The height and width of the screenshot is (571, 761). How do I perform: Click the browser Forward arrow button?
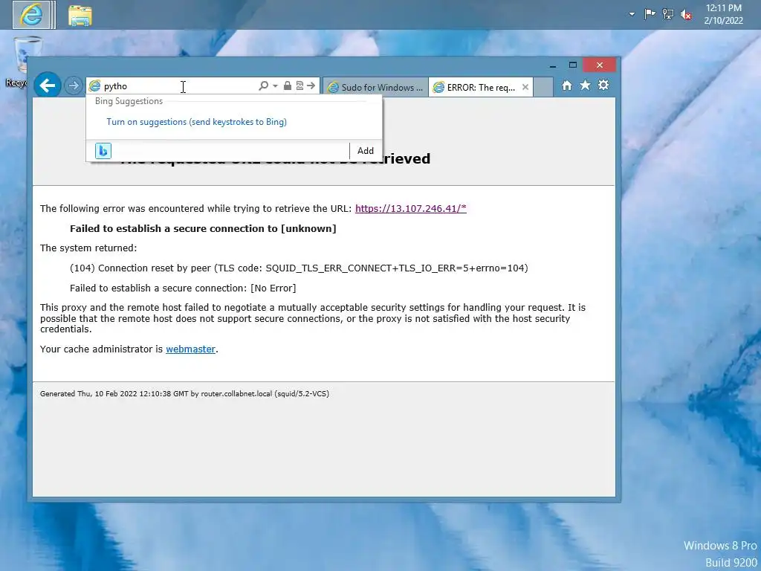(74, 86)
